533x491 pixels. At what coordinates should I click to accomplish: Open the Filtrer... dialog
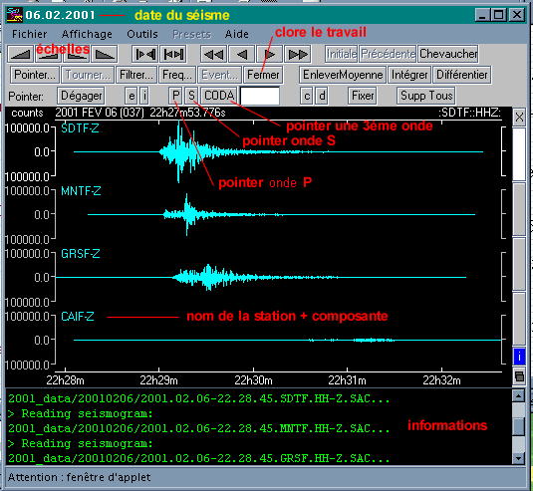point(136,75)
